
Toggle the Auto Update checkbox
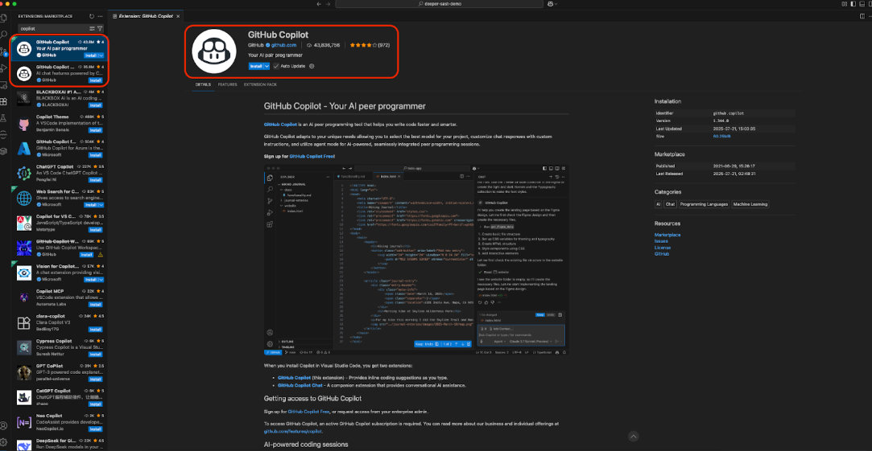(x=275, y=66)
